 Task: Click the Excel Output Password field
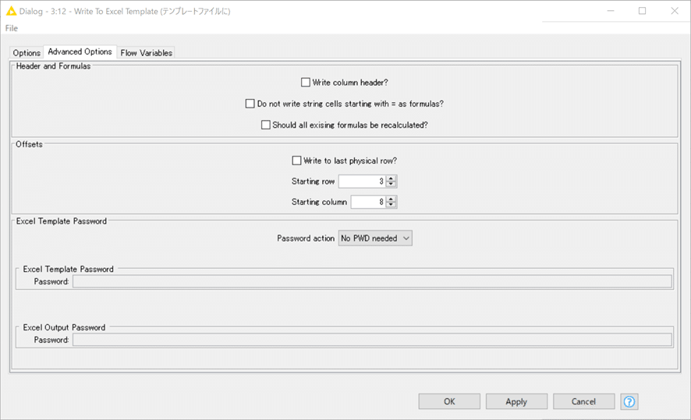pyautogui.click(x=372, y=340)
